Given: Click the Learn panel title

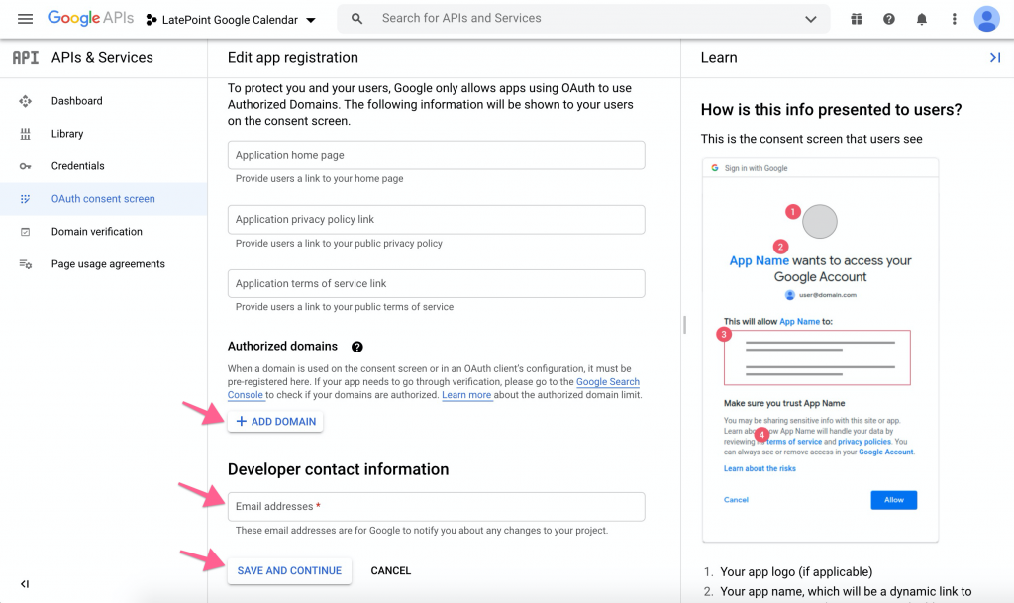Looking at the screenshot, I should [719, 58].
